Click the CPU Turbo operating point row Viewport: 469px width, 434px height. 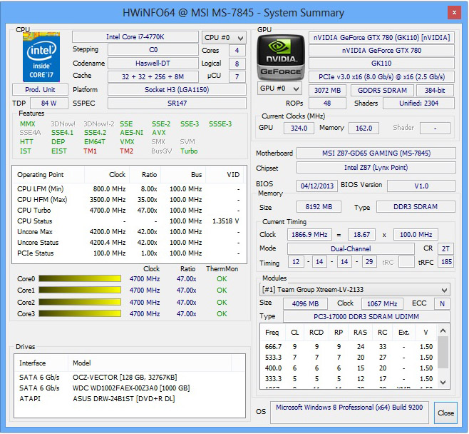click(129, 211)
